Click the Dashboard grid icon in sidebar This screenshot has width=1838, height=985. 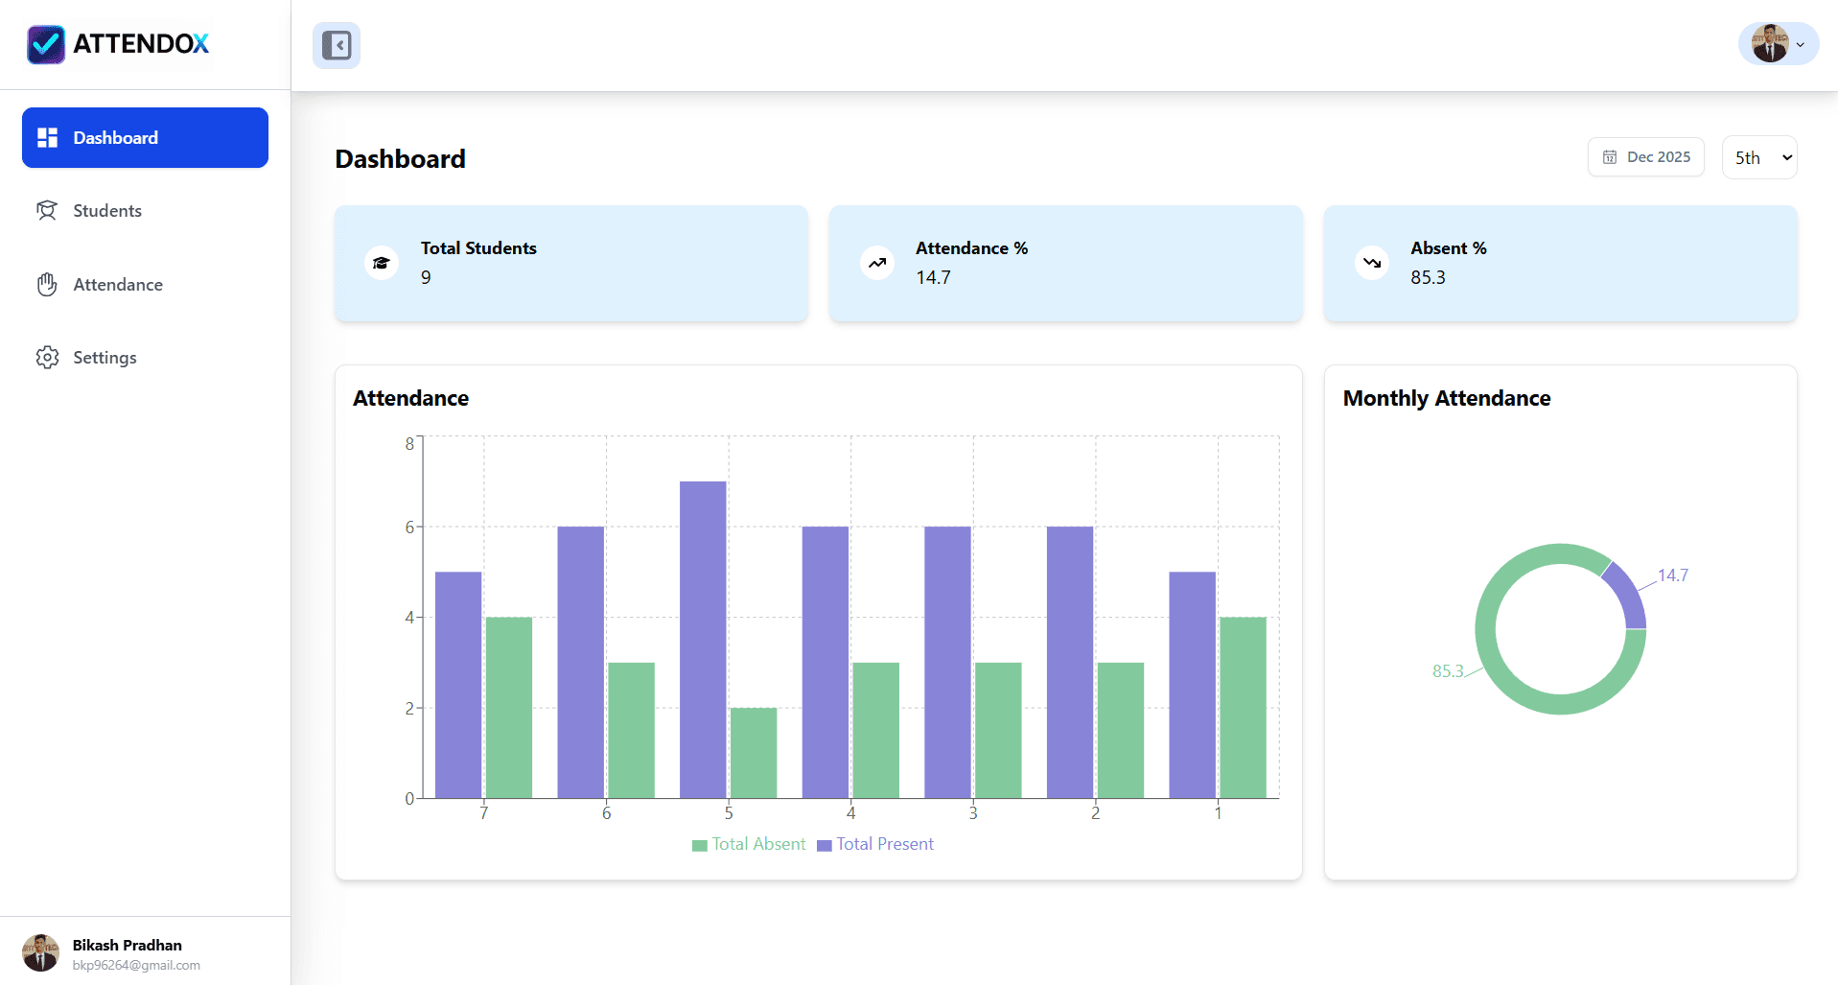47,138
